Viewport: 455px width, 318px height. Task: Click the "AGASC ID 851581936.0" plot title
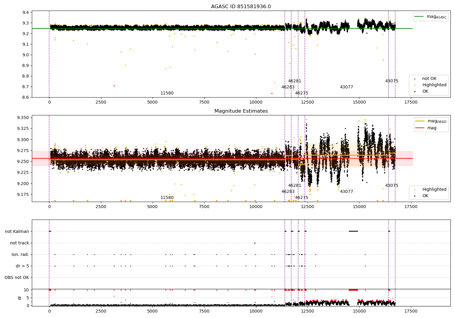(241, 7)
